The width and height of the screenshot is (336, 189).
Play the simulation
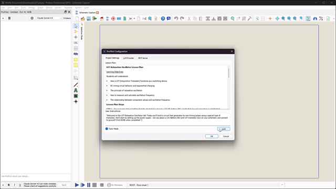[x=77, y=185]
